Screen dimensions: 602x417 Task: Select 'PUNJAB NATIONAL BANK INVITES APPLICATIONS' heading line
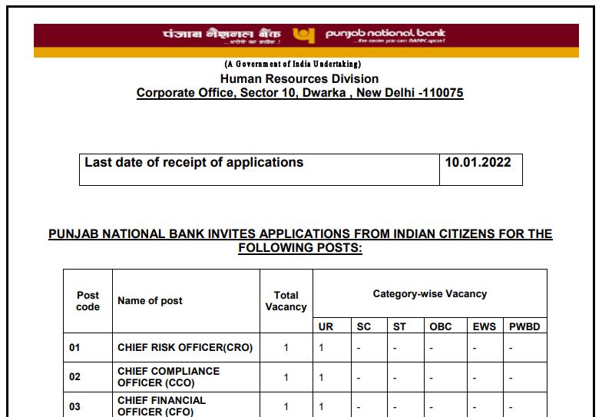coord(300,233)
